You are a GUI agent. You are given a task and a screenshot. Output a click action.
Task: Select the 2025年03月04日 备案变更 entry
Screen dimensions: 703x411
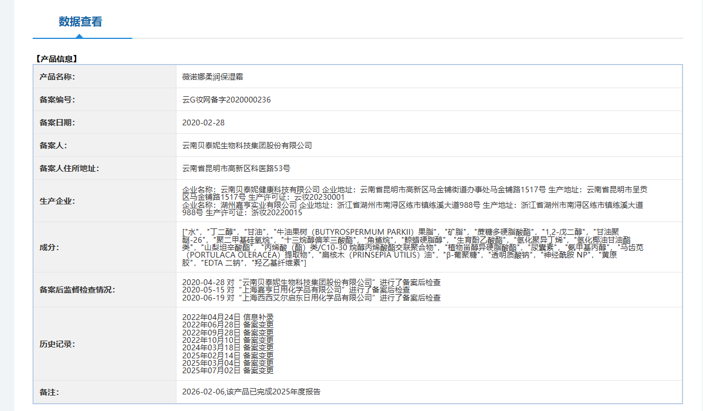tap(227, 363)
